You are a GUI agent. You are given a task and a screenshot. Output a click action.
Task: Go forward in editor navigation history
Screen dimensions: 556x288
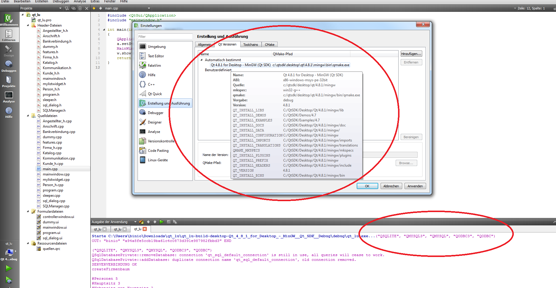pyautogui.click(x=100, y=8)
